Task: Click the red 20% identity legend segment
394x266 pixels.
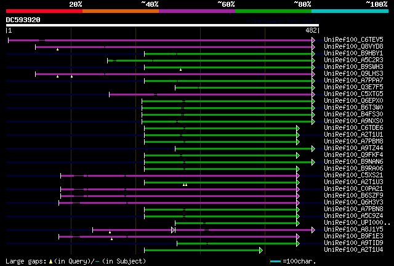Action: [44, 11]
